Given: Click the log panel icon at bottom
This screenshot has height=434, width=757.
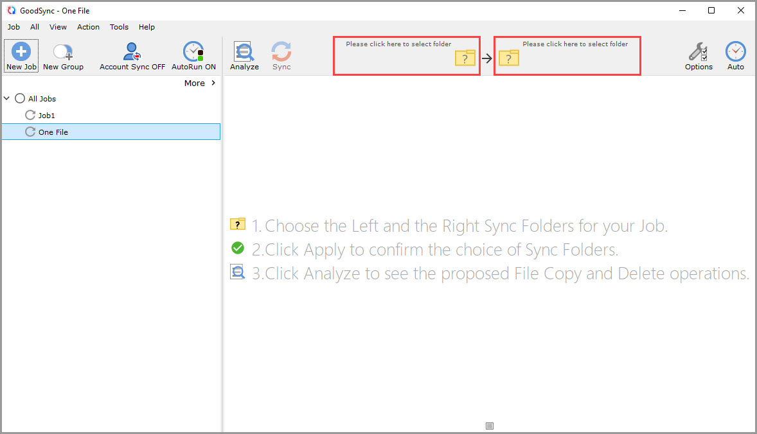Looking at the screenshot, I should 490,426.
